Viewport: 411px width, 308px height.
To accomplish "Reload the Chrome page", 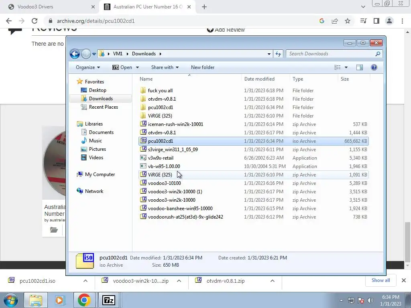I will click(35, 21).
